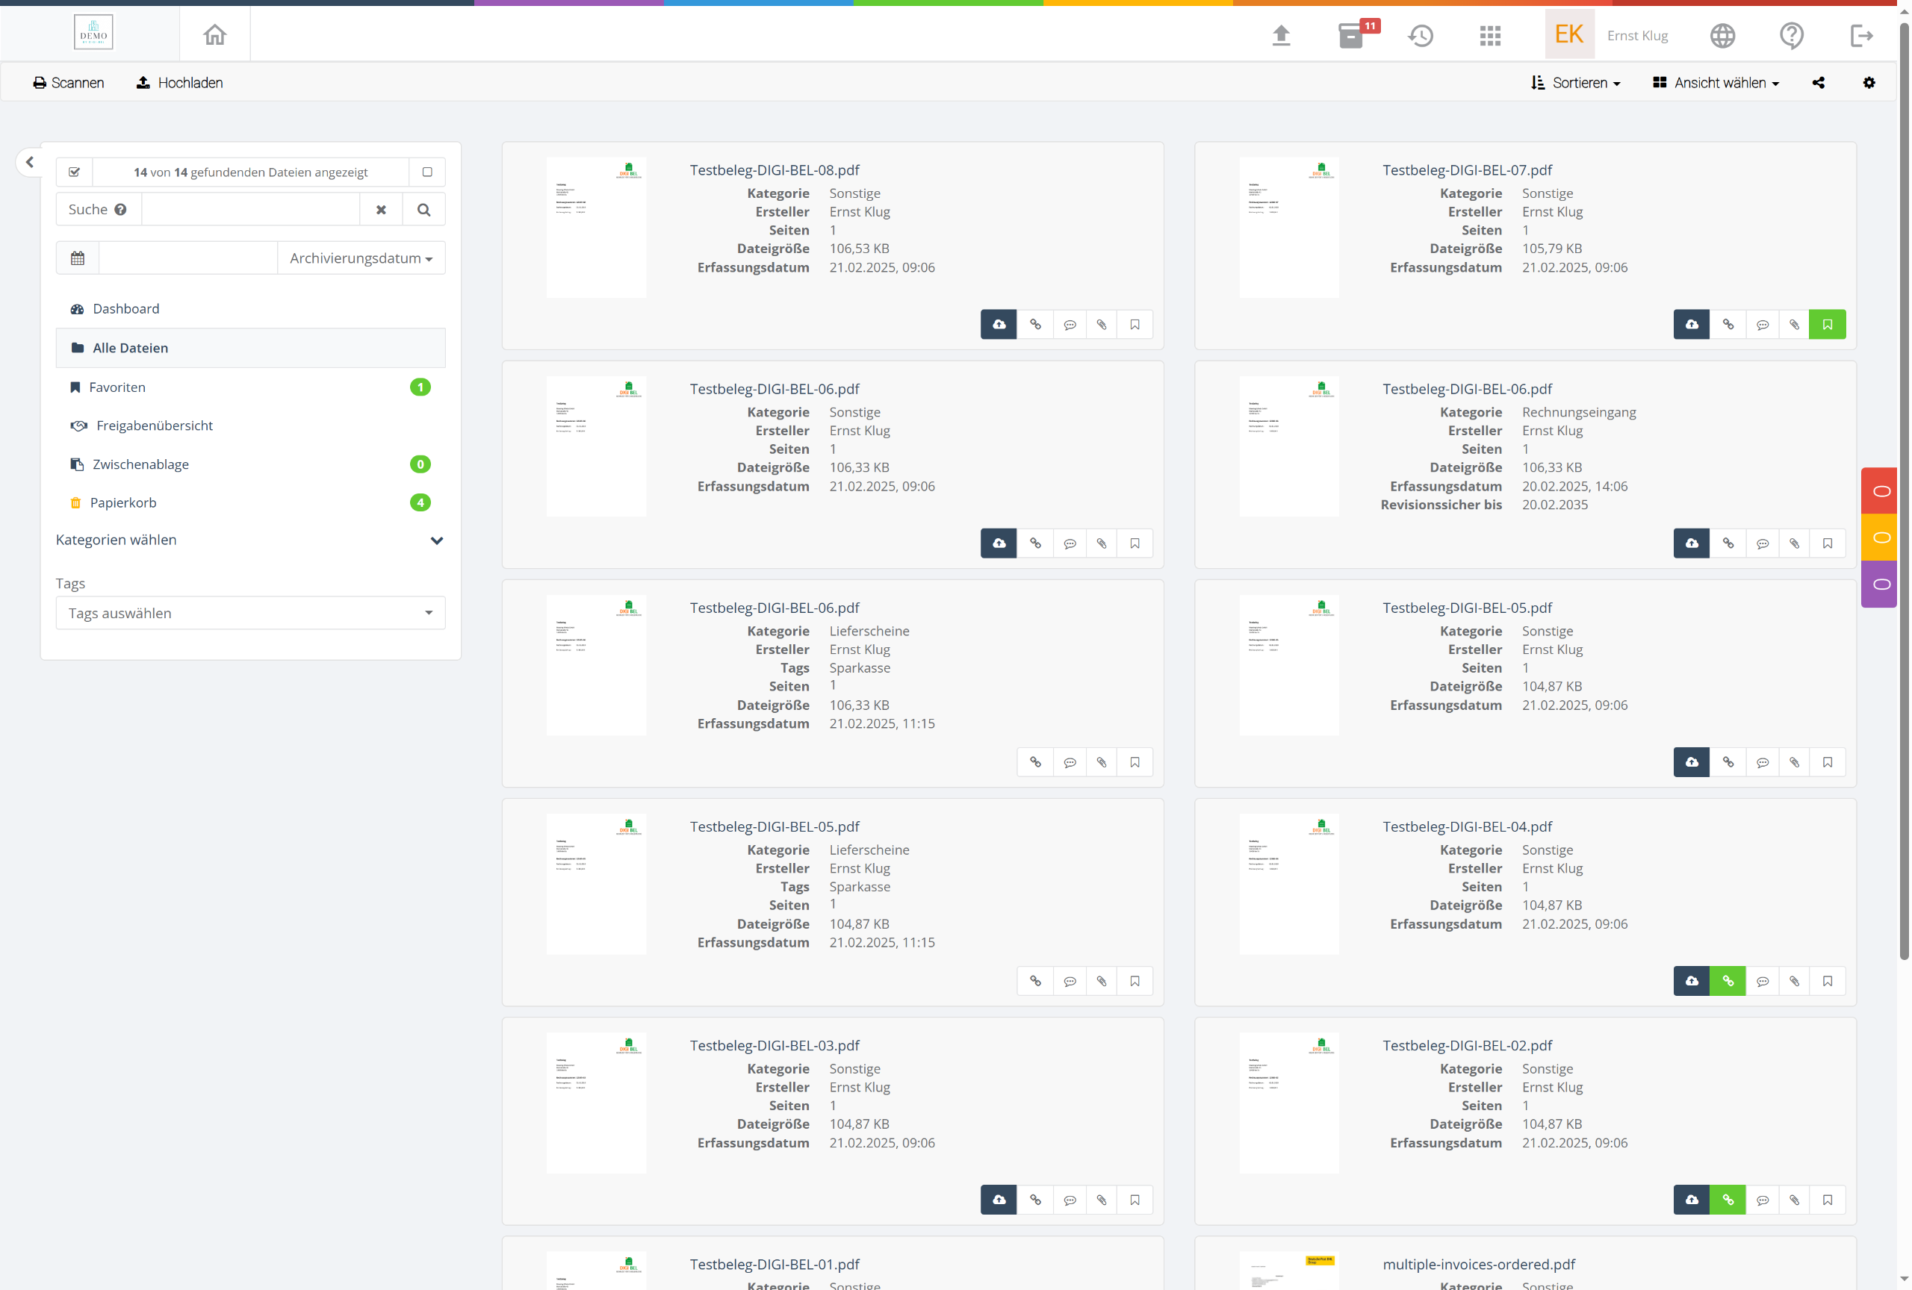Open the history clock icon
The width and height of the screenshot is (1912, 1290).
click(1421, 35)
